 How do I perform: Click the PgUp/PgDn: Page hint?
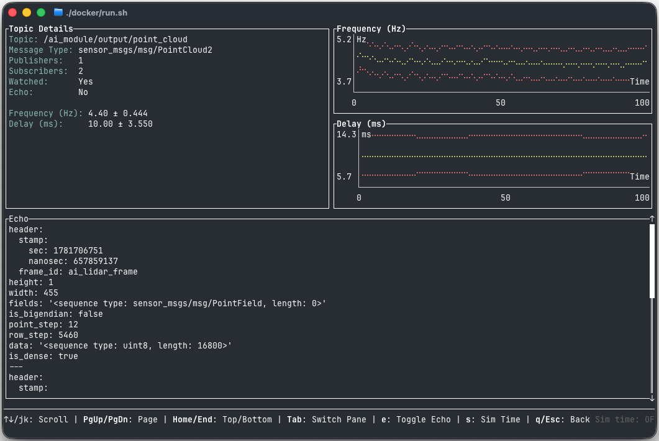coord(120,419)
